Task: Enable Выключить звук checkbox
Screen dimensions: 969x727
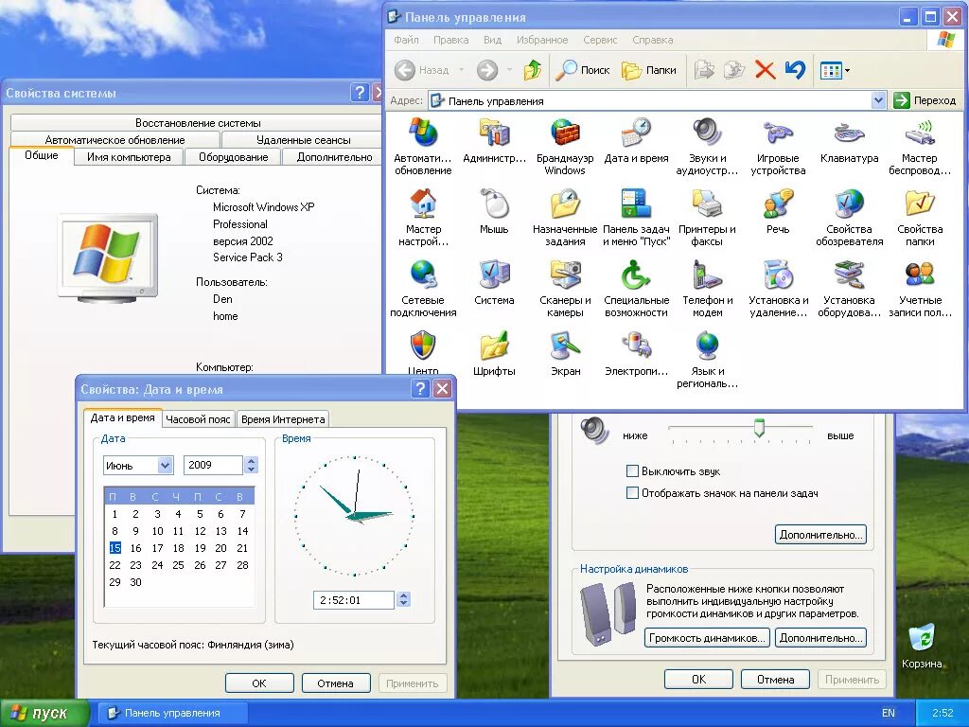Action: pos(632,471)
